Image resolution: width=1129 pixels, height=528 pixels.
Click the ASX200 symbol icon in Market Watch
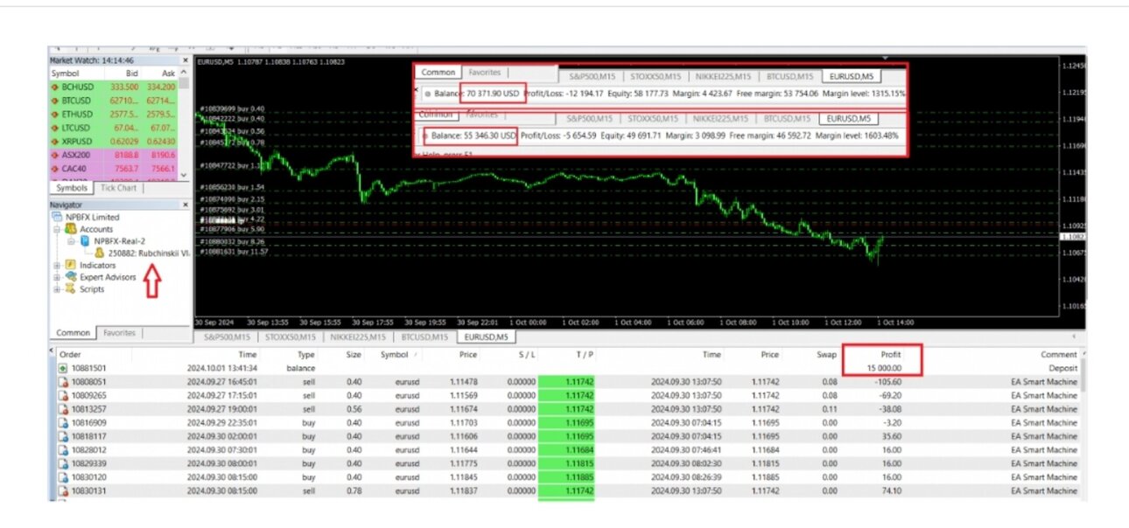pos(54,155)
